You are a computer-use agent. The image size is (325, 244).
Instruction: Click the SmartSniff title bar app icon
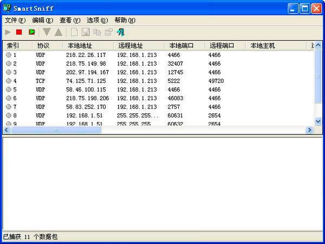7,8
